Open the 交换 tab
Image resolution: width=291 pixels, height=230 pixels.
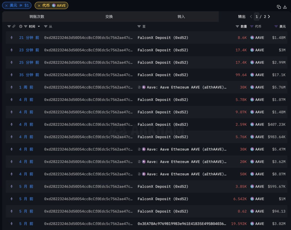(109, 17)
